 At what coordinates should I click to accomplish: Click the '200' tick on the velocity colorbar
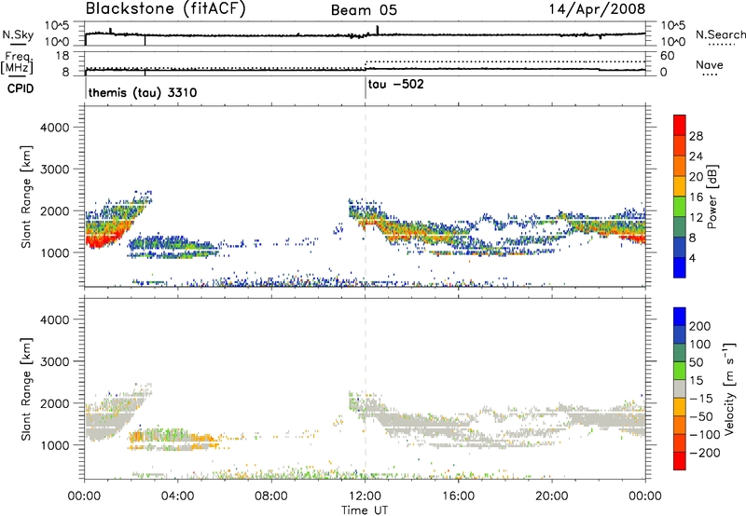click(700, 326)
